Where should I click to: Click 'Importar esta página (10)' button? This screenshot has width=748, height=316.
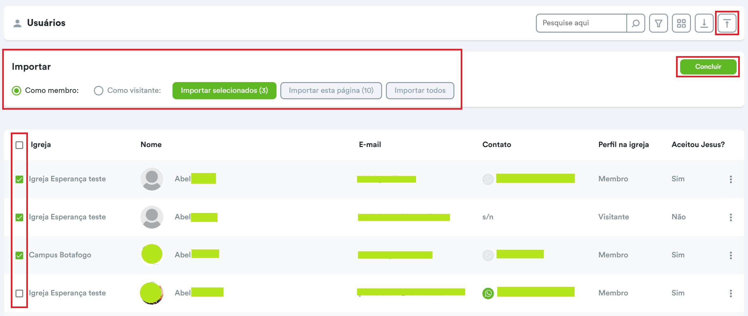coord(331,91)
